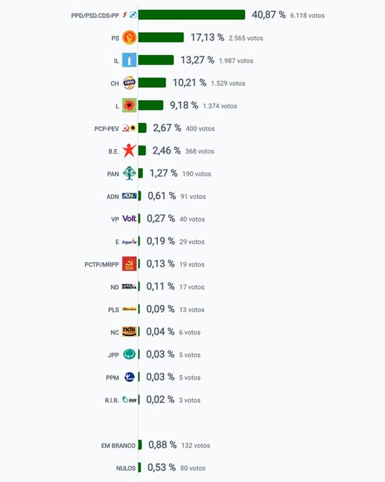Click the Volt purple logo

coord(129,218)
